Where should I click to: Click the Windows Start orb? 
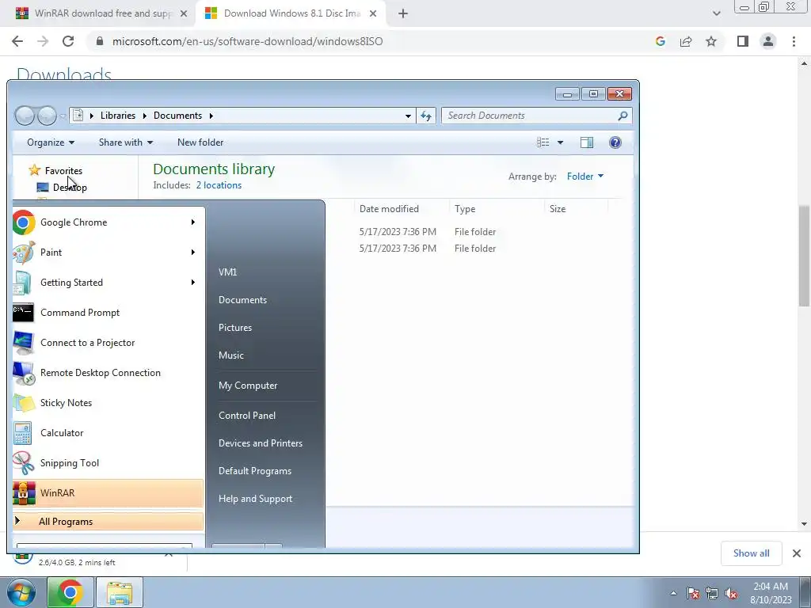coord(21,592)
